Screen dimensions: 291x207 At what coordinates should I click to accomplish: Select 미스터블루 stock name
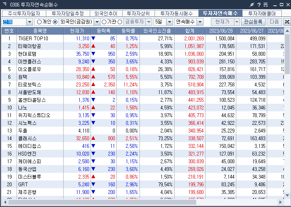point(30,177)
